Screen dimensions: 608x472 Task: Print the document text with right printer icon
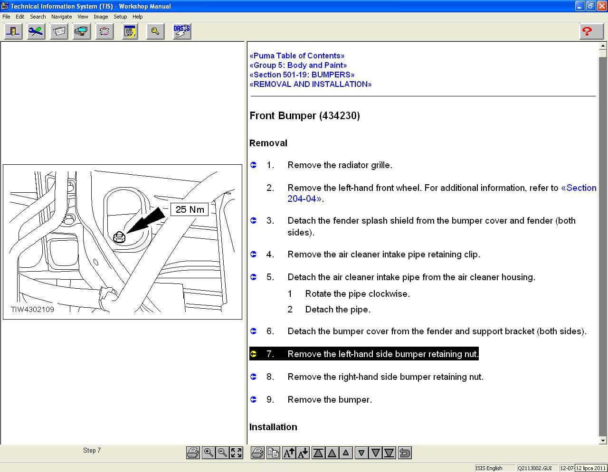tap(257, 453)
